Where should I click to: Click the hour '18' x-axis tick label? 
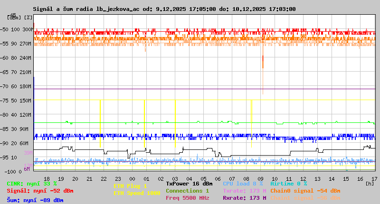point(47,179)
